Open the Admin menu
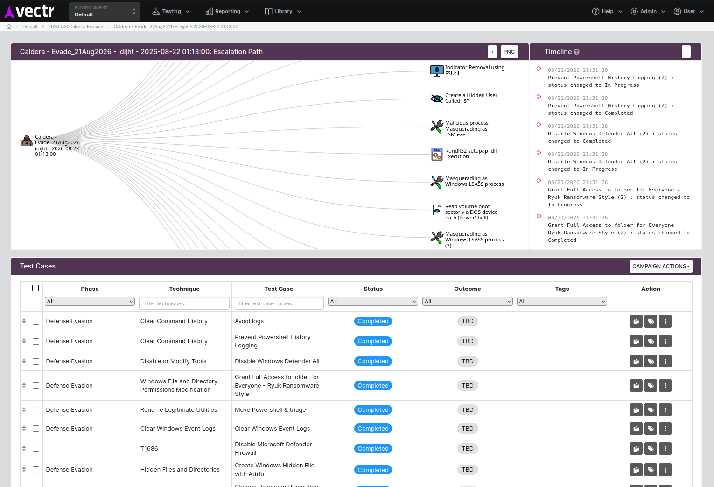Screen dimensions: 714x487 [x=648, y=11]
